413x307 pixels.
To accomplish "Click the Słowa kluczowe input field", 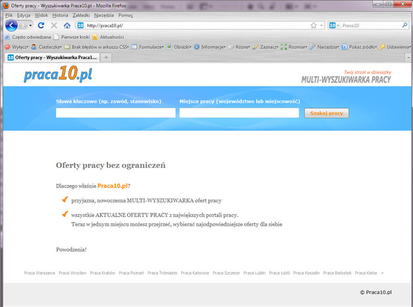I will point(116,113).
